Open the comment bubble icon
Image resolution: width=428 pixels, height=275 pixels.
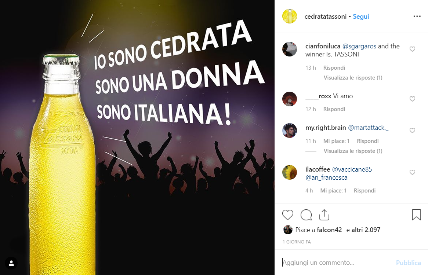306,215
